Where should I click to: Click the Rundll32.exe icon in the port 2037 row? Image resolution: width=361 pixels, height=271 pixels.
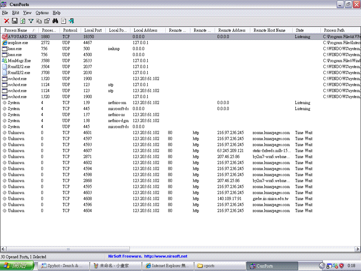coord(4,67)
